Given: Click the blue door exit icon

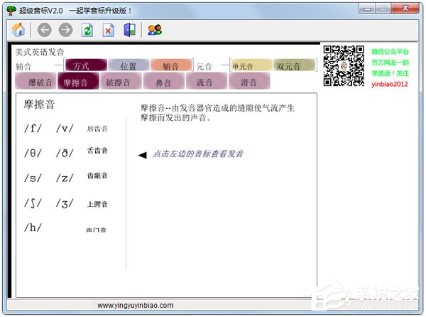Looking at the screenshot, I should 130,30.
